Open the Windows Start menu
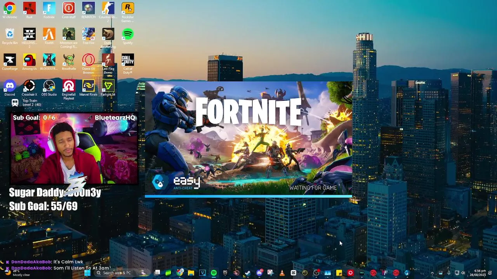The height and width of the screenshot is (279, 497). (87, 273)
